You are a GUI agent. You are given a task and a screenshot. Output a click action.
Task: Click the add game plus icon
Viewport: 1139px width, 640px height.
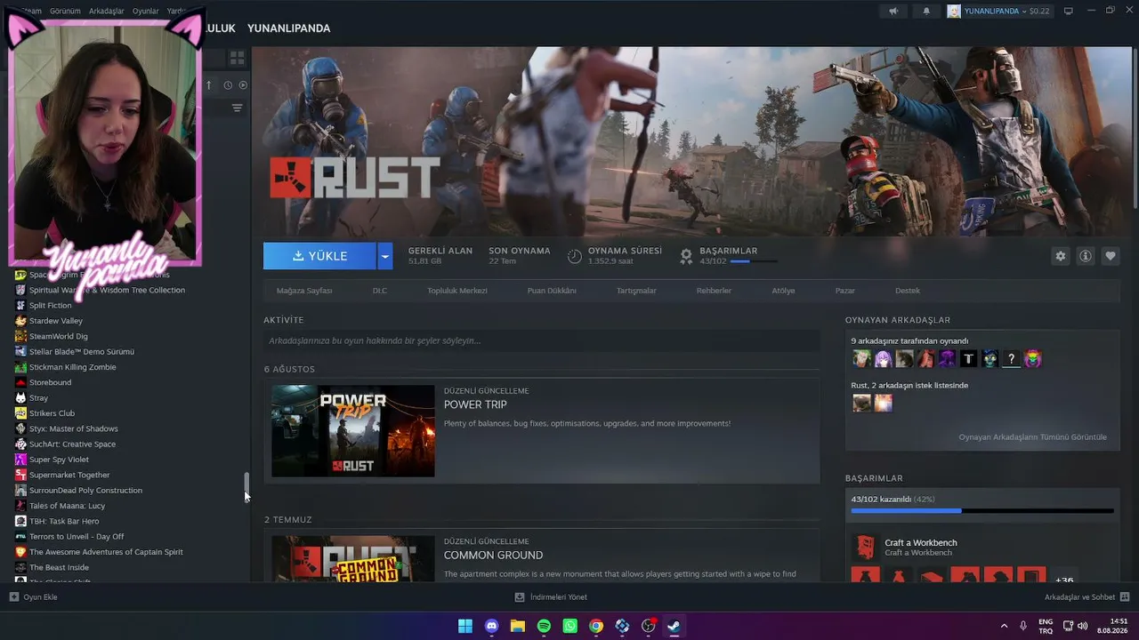tap(13, 597)
